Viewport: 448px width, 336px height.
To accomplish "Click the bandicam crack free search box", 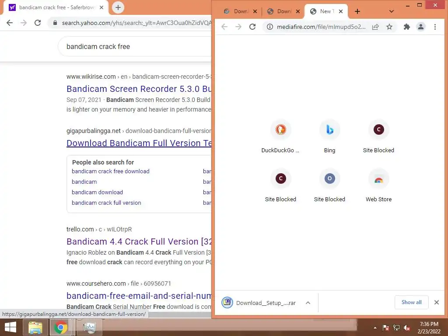I will (134, 46).
